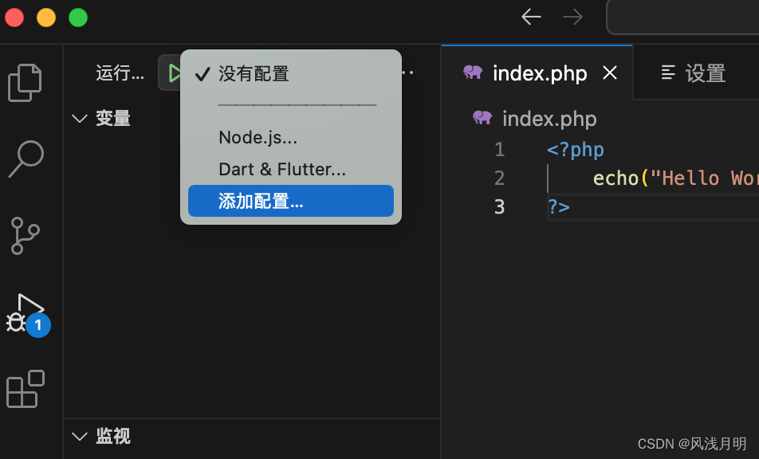The width and height of the screenshot is (759, 459).
Task: Open the Source Control view
Action: tap(24, 235)
